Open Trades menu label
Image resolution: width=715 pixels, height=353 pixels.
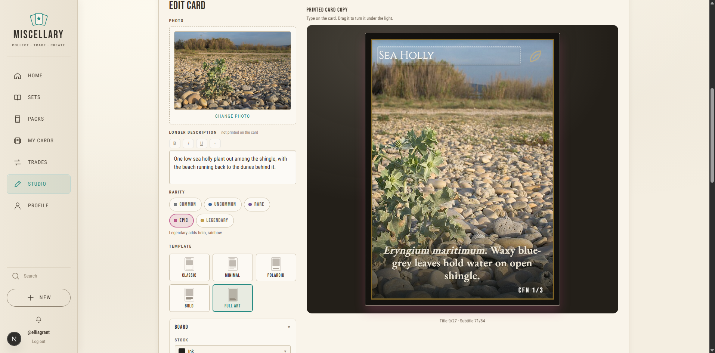[x=37, y=162]
